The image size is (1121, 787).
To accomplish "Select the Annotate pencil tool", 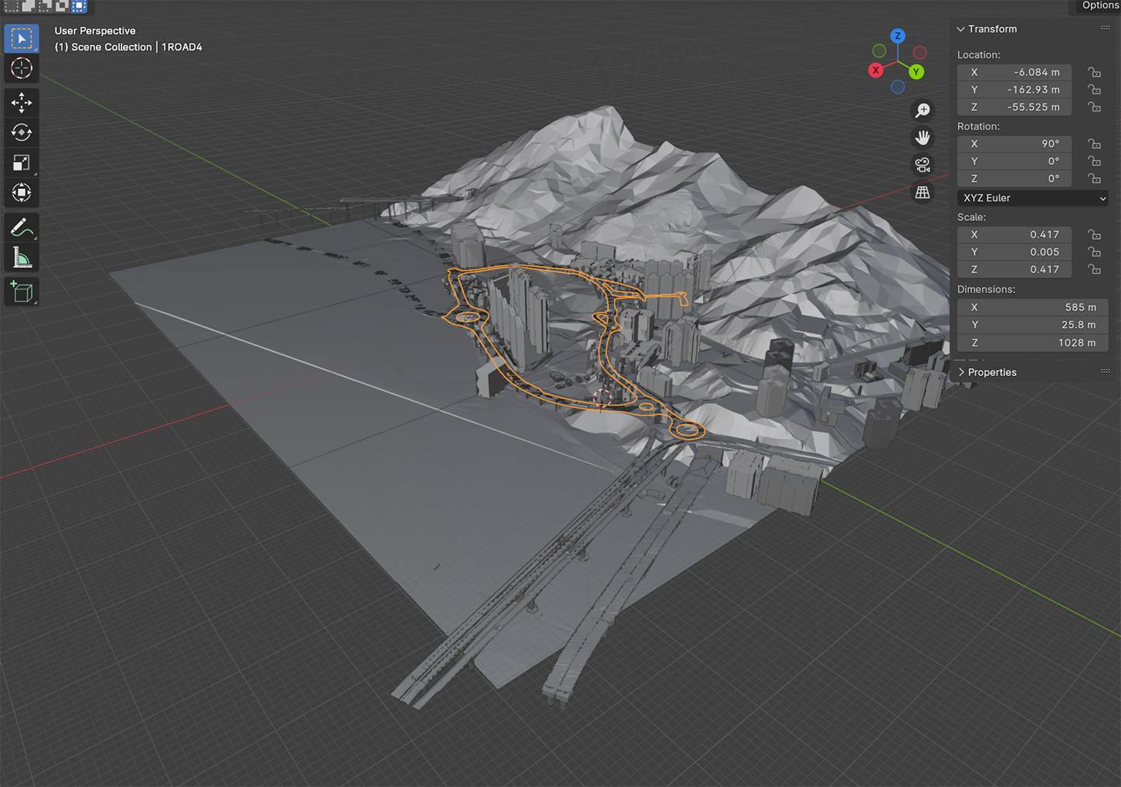I will [x=21, y=227].
